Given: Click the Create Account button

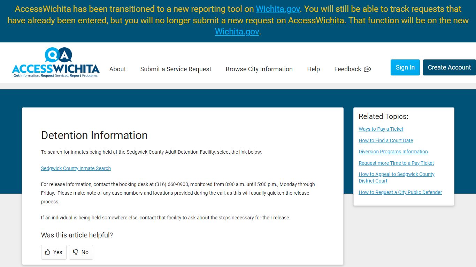Looking at the screenshot, I should (449, 67).
